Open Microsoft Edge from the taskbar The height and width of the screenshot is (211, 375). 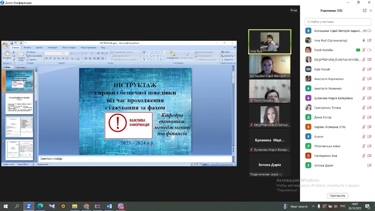(x=40, y=206)
